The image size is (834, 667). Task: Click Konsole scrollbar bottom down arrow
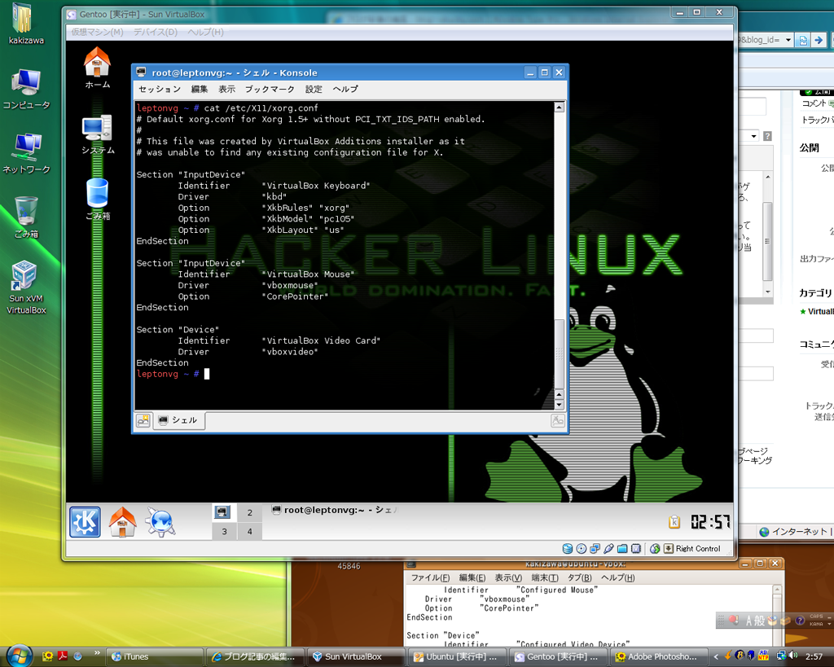(x=559, y=405)
